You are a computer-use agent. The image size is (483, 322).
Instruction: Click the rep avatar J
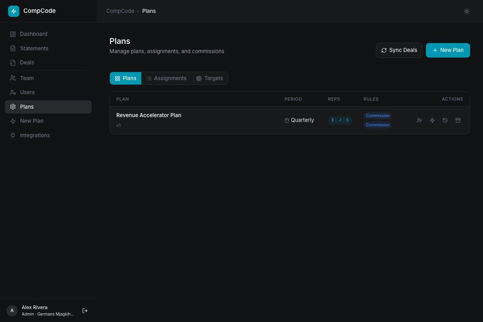pos(340,120)
